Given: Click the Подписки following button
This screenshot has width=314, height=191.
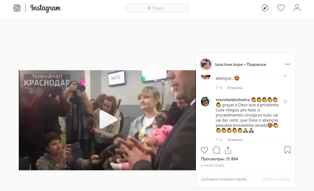Looking at the screenshot, I should 256,65.
